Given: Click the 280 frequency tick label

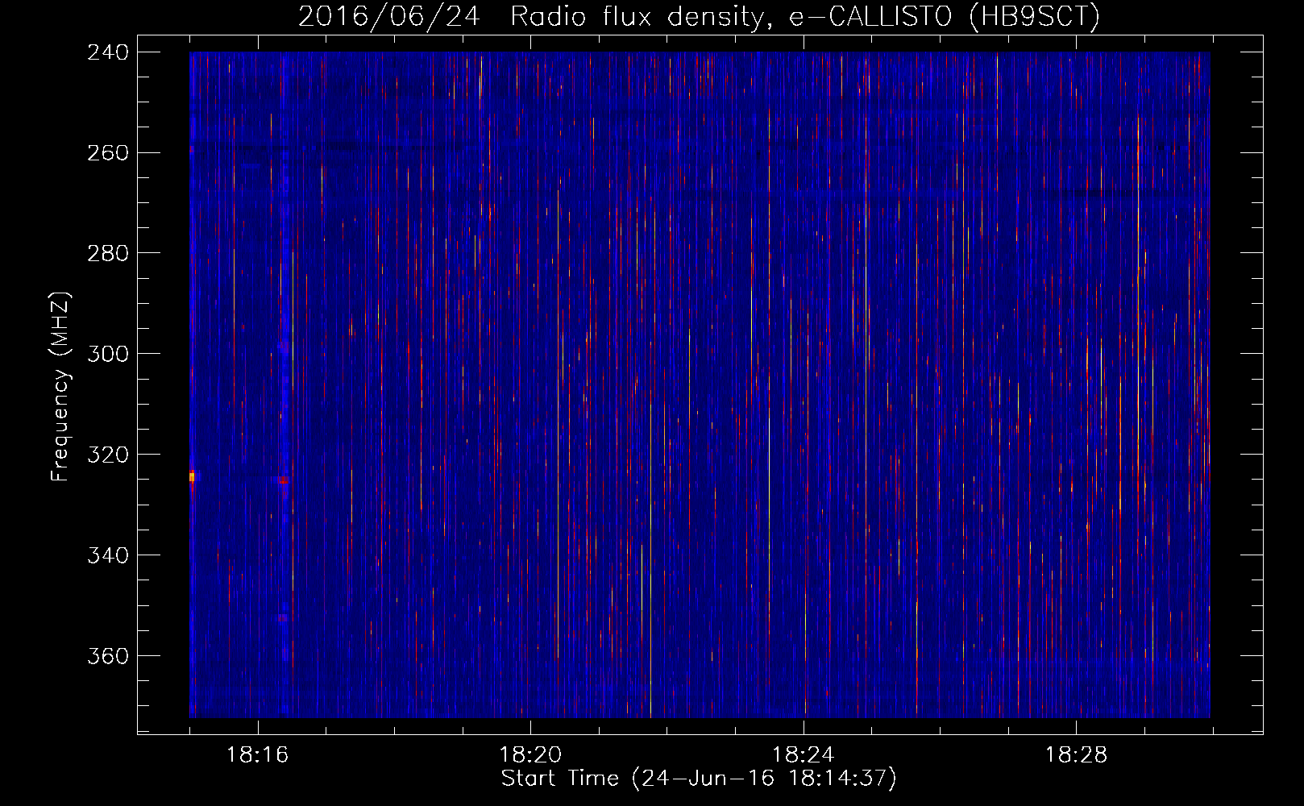Looking at the screenshot, I should click(108, 254).
